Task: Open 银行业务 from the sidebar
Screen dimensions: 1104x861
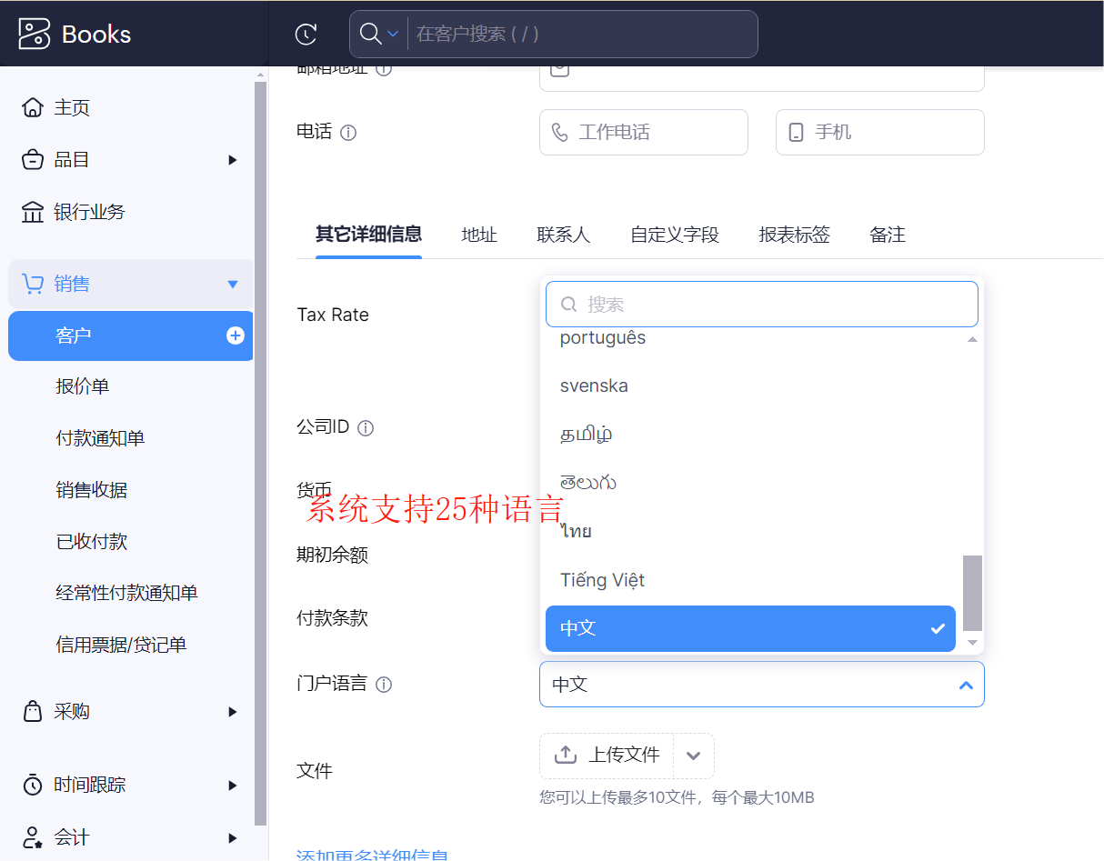Action: 33,211
